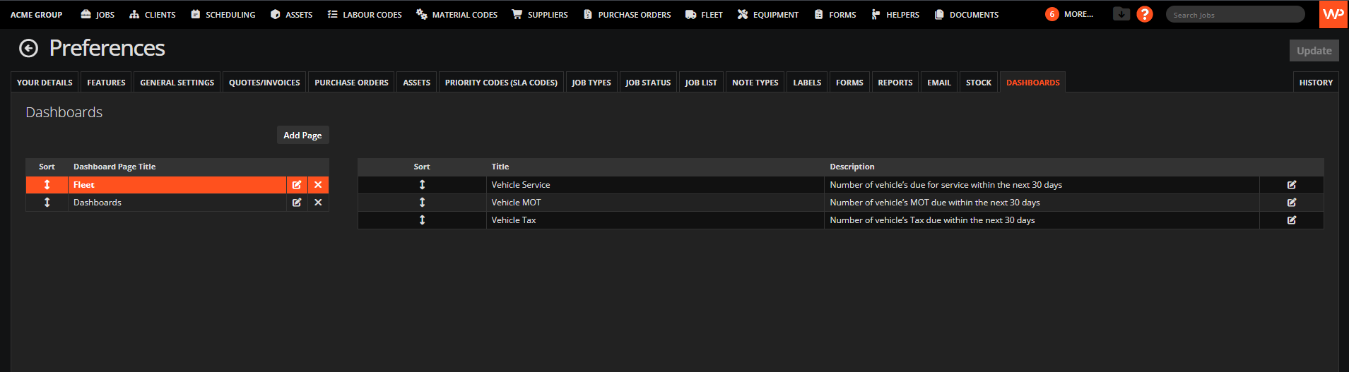Screen dimensions: 1349x372
Task: Grab the sort handle for Dashboards page
Action: pos(47,203)
